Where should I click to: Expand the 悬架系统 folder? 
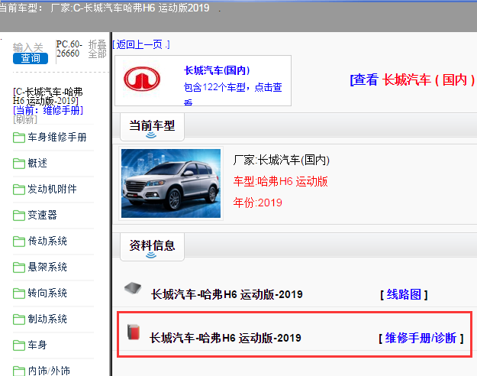point(47,267)
